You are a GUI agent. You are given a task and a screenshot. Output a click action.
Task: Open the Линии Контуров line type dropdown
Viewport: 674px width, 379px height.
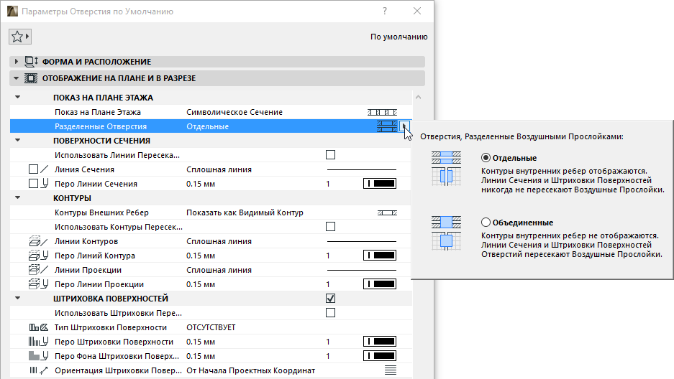(x=362, y=241)
